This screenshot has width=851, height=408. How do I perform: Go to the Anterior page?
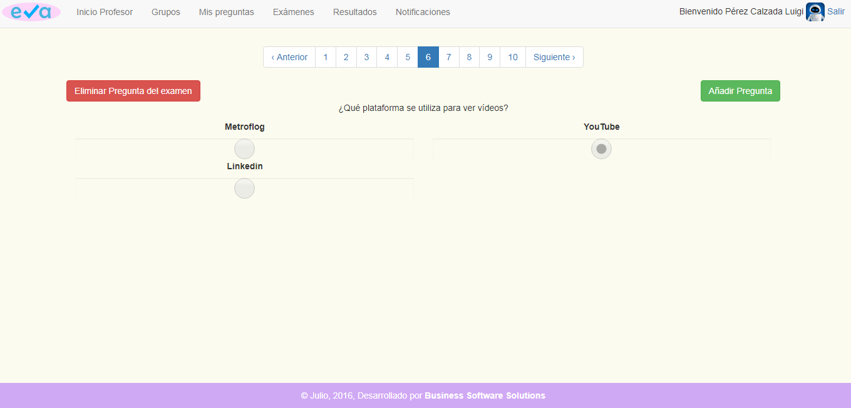(289, 57)
